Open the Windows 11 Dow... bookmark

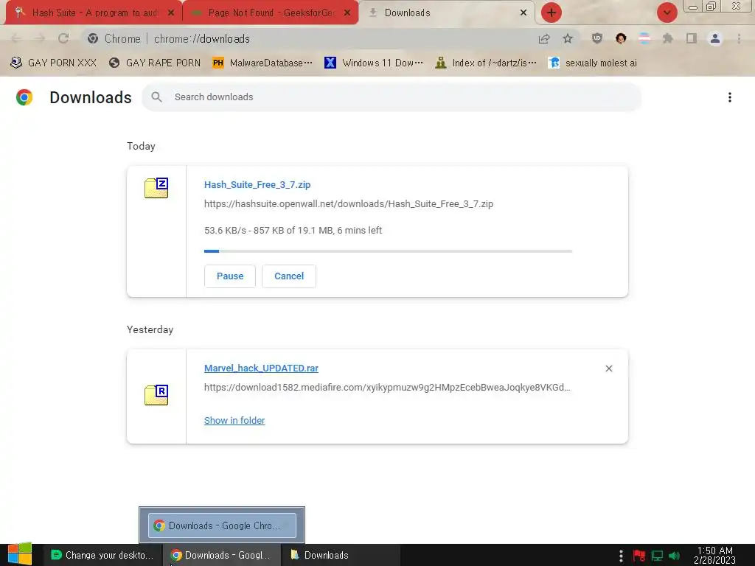[374, 63]
